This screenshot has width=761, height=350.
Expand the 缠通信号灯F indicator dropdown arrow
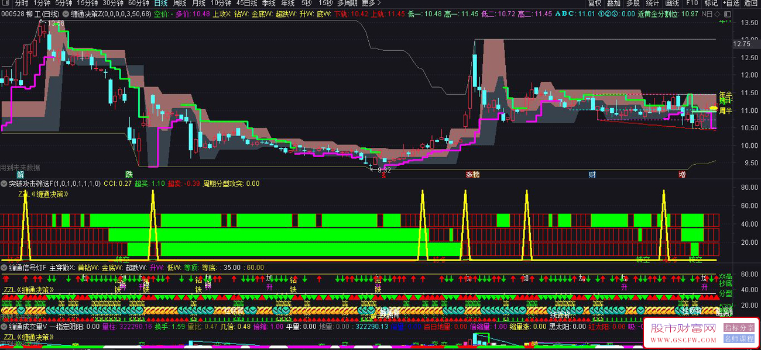(x=4, y=268)
